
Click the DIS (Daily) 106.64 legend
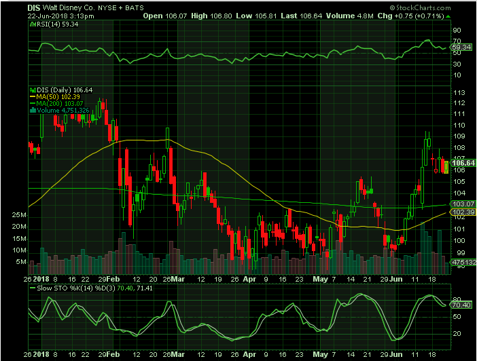point(65,90)
